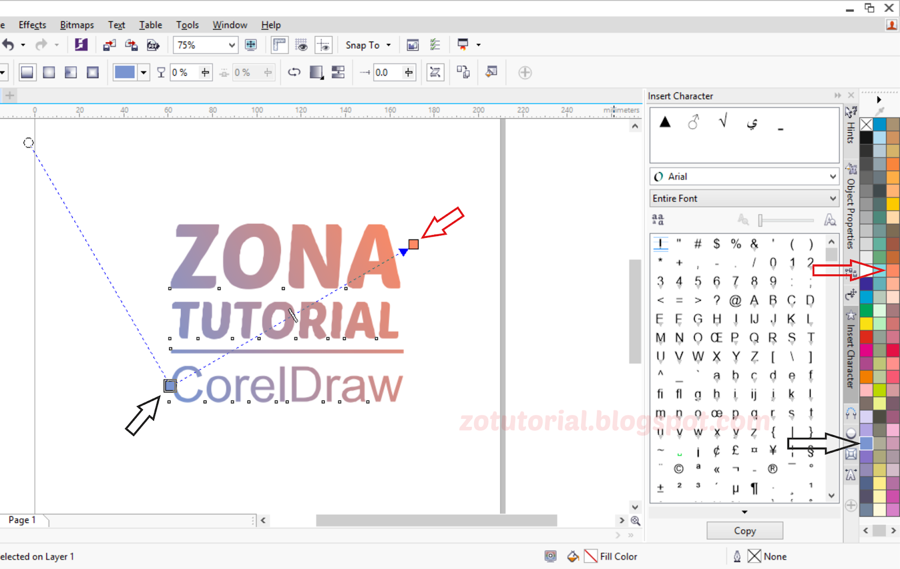
Task: Launch the purple application launcher icon
Action: [x=81, y=44]
